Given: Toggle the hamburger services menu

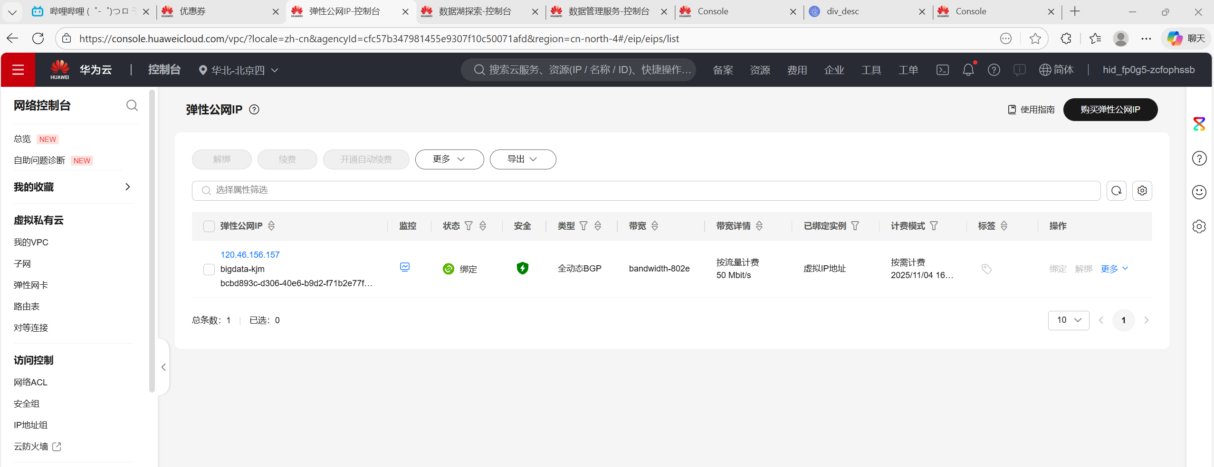Looking at the screenshot, I should coord(18,69).
